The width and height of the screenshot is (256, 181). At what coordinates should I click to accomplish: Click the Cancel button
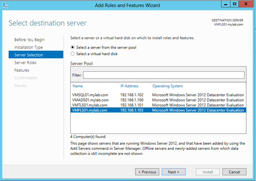234,172
